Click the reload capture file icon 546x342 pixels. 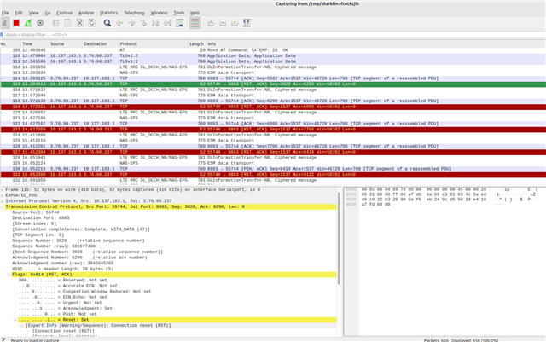coord(91,23)
